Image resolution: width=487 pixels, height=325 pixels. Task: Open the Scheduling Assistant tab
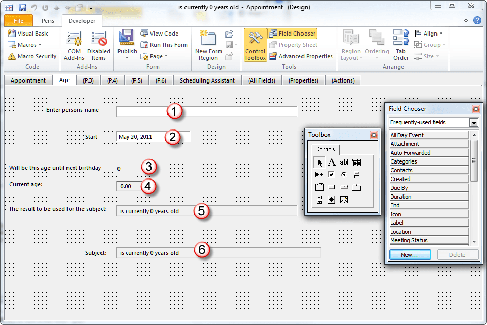click(x=207, y=80)
